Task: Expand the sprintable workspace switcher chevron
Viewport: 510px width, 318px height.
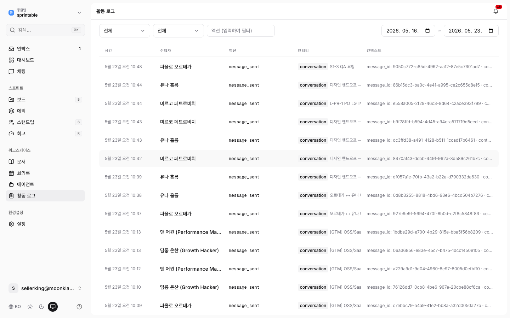Action: point(79,13)
